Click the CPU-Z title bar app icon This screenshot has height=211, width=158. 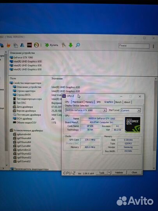[64, 96]
